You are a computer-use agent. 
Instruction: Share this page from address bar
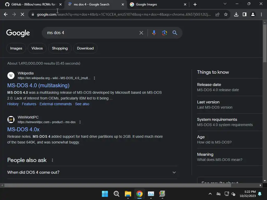pos(217,15)
